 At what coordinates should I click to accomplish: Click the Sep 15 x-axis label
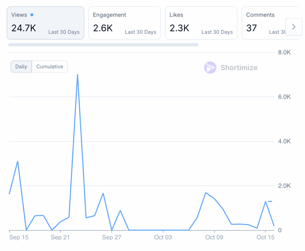coord(19,237)
